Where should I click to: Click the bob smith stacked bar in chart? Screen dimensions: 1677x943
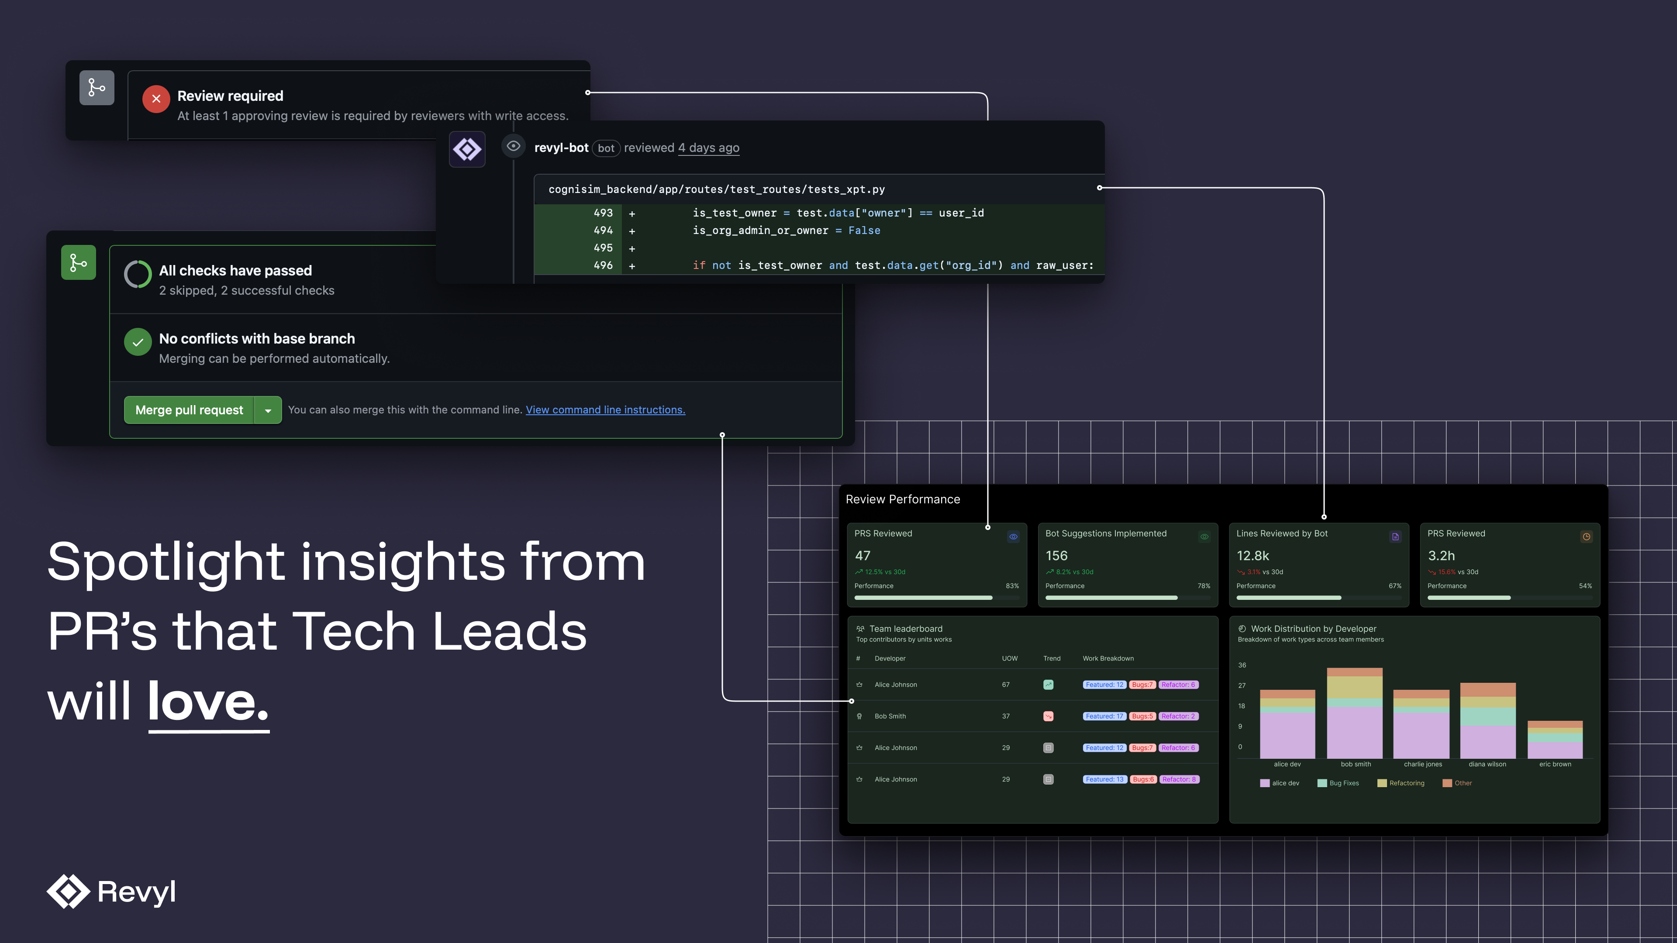pos(1355,713)
